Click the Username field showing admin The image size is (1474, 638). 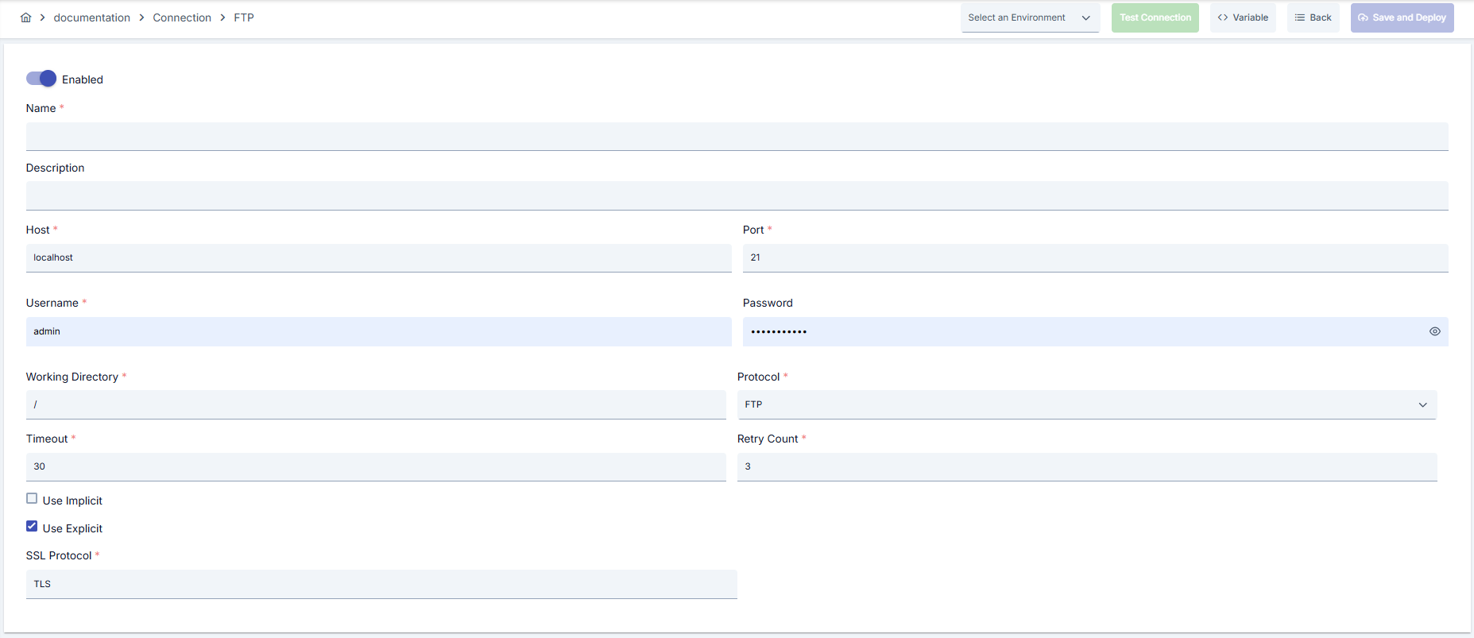379,331
